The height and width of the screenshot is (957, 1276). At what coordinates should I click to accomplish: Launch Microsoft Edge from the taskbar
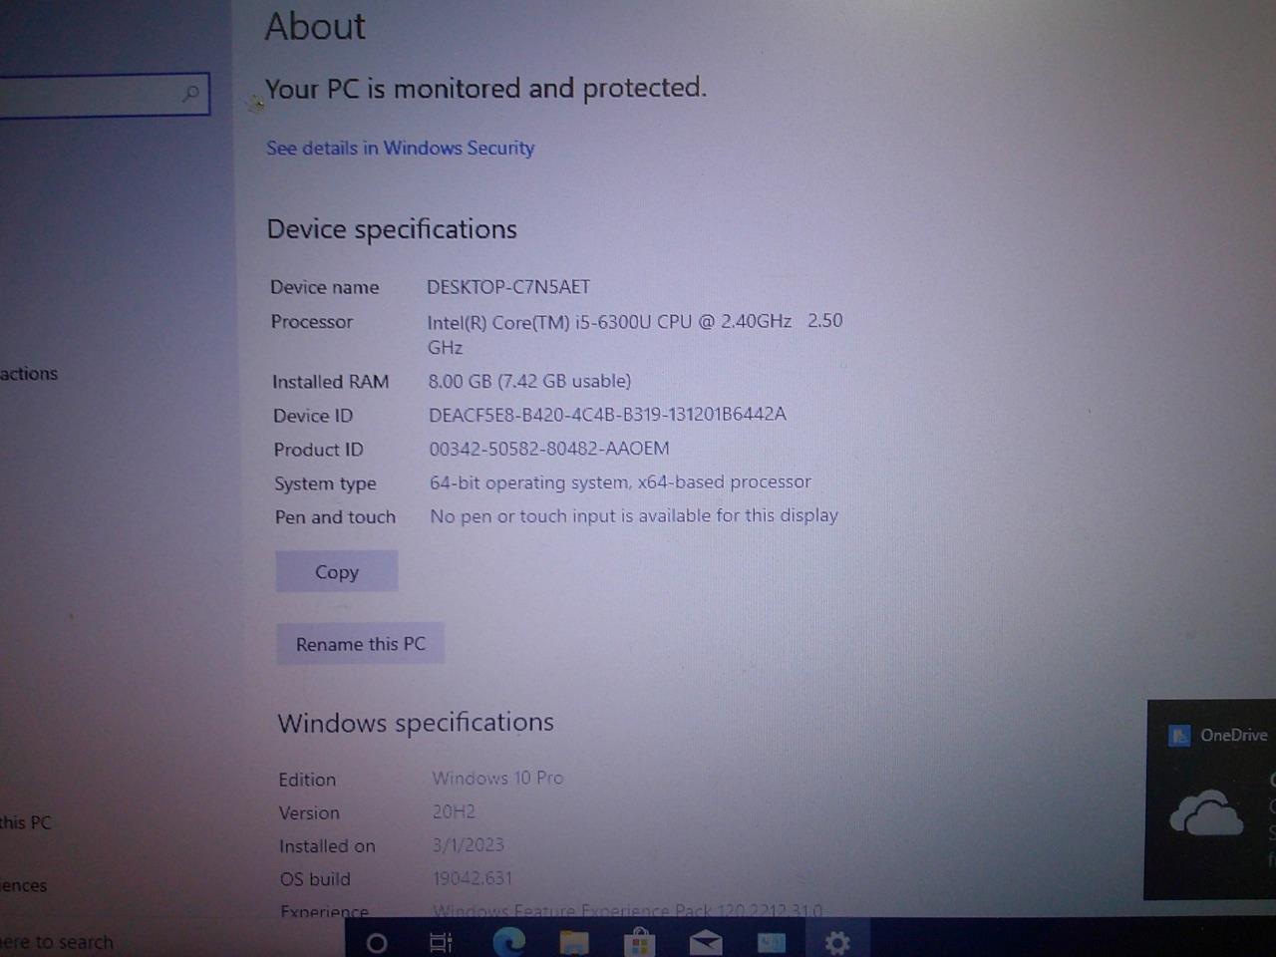509,941
